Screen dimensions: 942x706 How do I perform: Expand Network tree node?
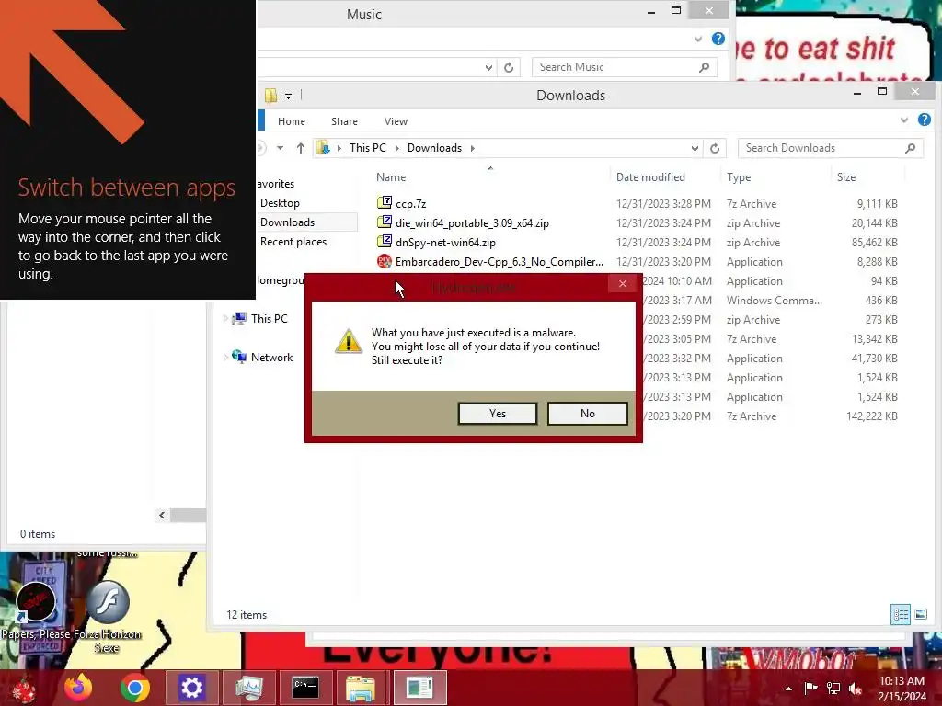tap(226, 358)
